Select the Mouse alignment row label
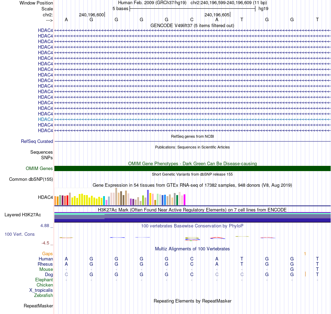This screenshot has width=331, height=314. (46, 269)
